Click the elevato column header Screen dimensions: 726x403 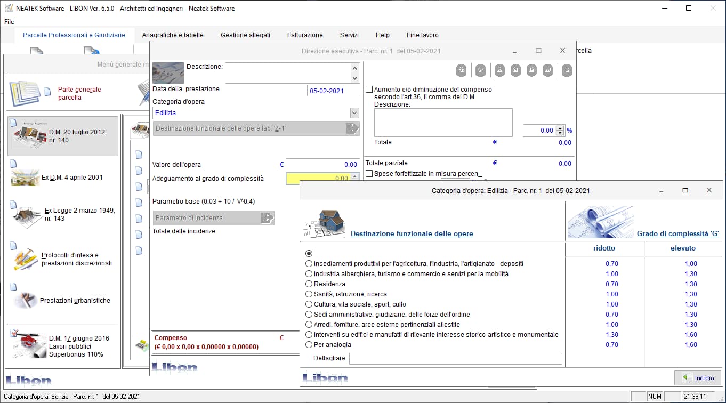pyautogui.click(x=683, y=248)
